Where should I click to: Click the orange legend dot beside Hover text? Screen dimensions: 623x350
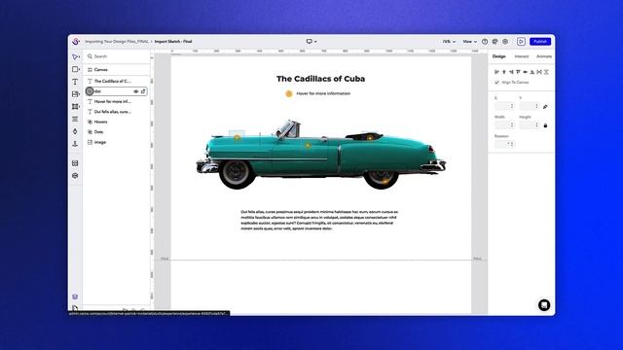point(289,93)
